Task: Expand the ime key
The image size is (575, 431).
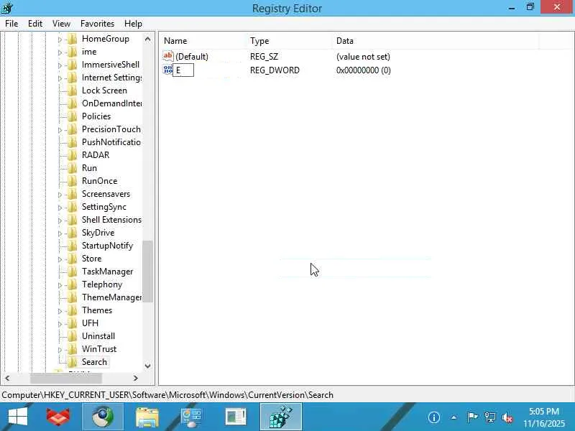Action: pos(60,52)
